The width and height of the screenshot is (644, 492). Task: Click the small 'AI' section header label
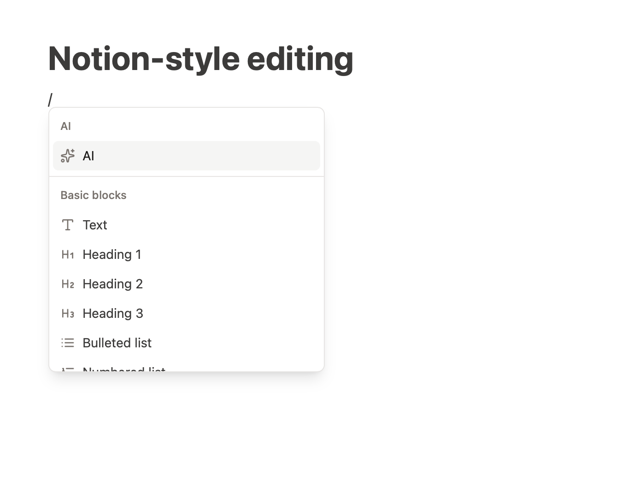(x=66, y=126)
